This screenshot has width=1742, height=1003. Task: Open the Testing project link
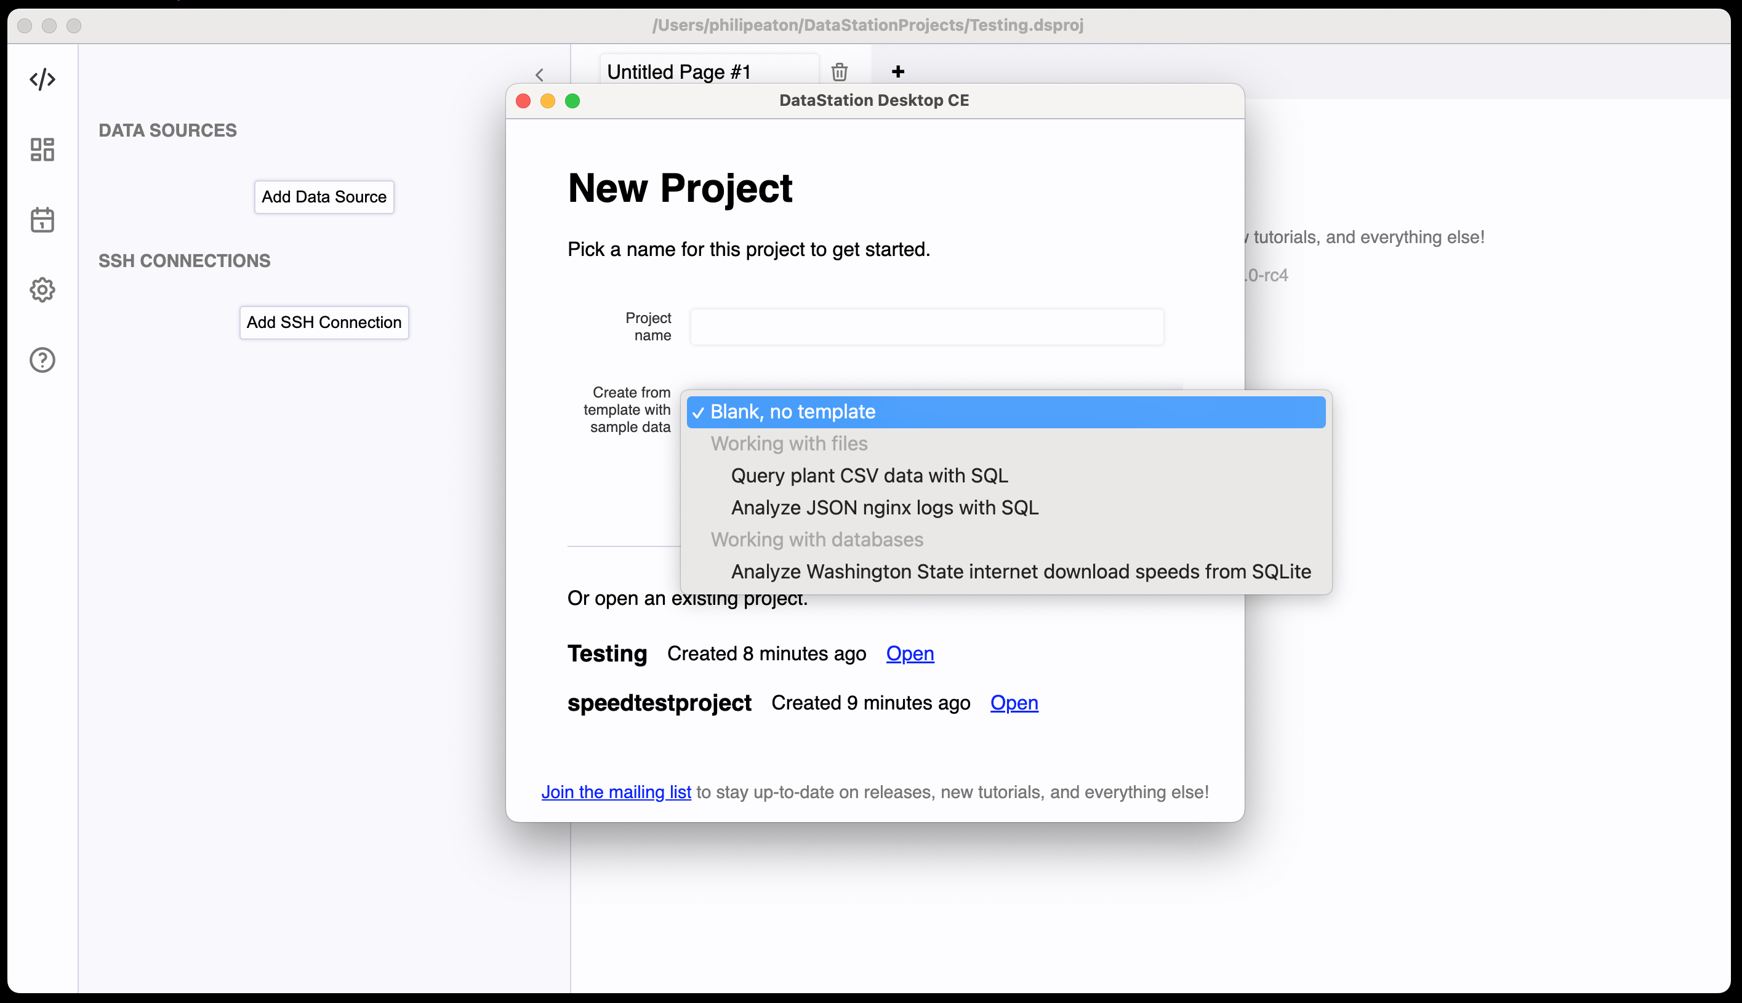pyautogui.click(x=910, y=653)
